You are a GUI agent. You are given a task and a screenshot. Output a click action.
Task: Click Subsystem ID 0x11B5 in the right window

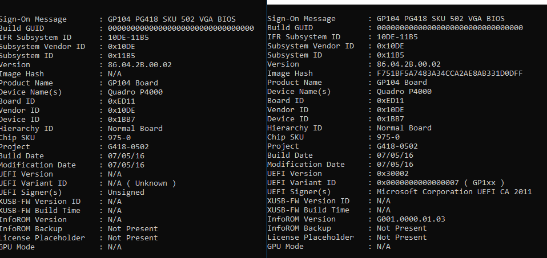tap(391, 55)
